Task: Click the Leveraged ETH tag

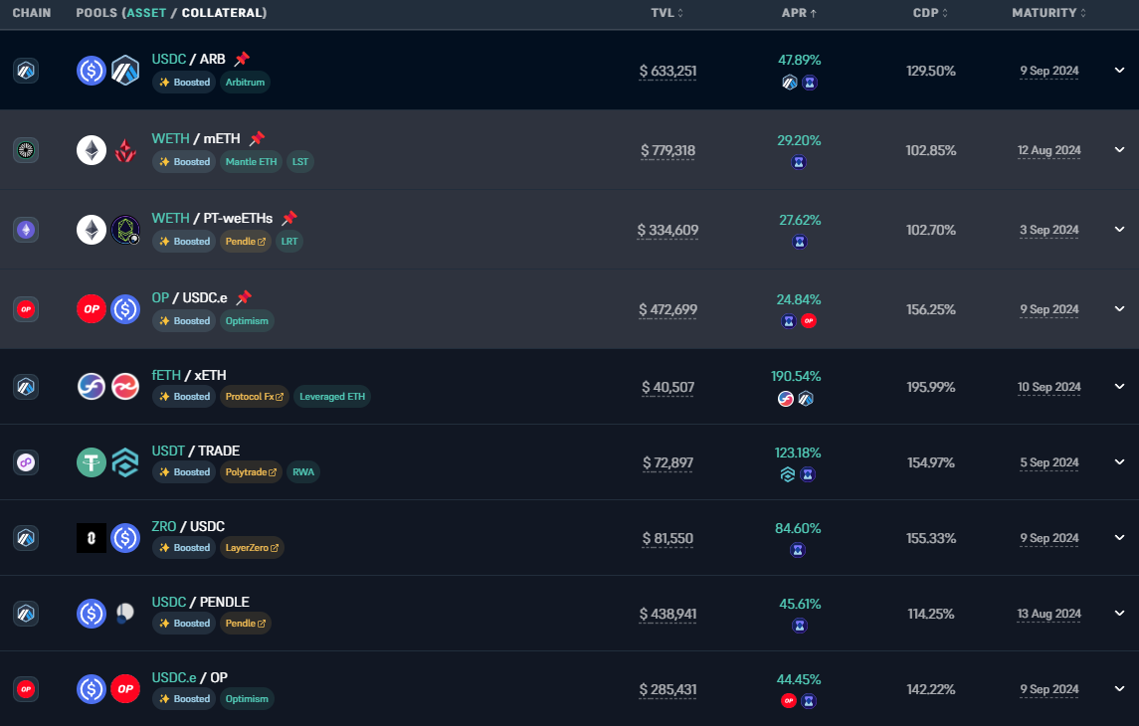Action: click(x=332, y=397)
